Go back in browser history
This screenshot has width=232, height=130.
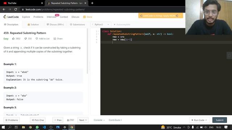pyautogui.click(x=4, y=9)
